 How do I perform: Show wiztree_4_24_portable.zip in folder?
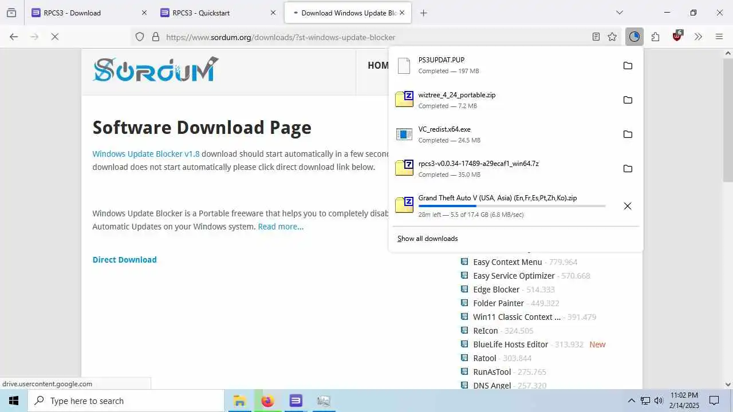pyautogui.click(x=628, y=100)
